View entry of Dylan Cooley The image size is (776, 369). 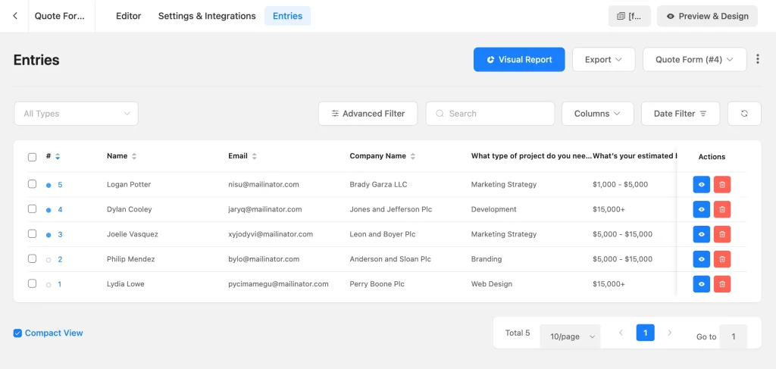pos(701,209)
